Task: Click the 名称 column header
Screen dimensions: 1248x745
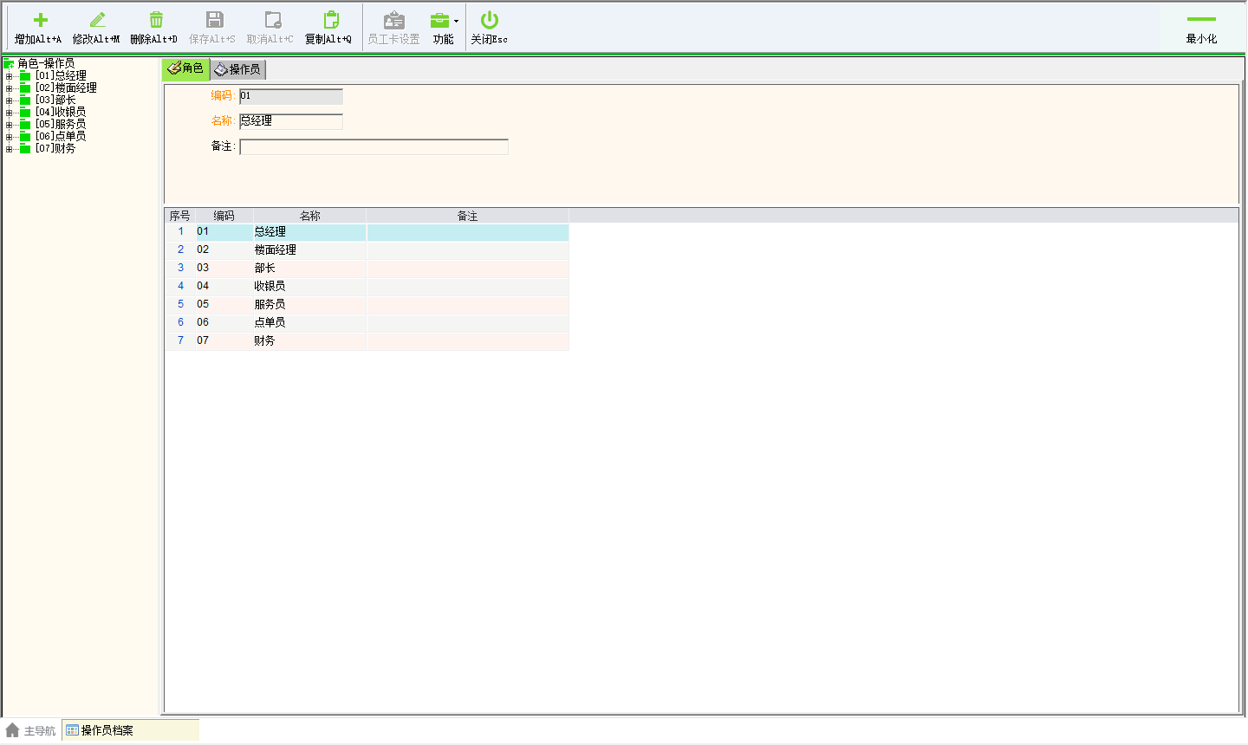Action: (x=310, y=216)
